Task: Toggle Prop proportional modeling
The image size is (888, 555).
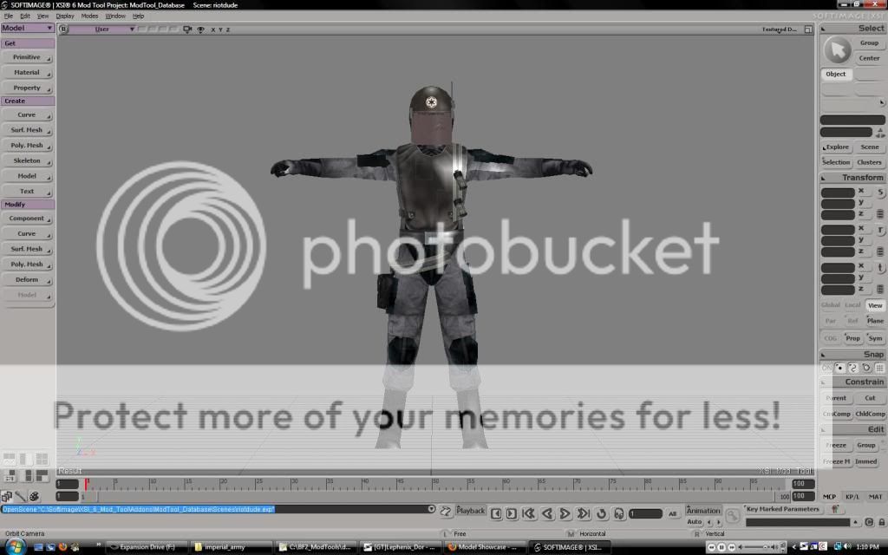Action: click(x=853, y=338)
